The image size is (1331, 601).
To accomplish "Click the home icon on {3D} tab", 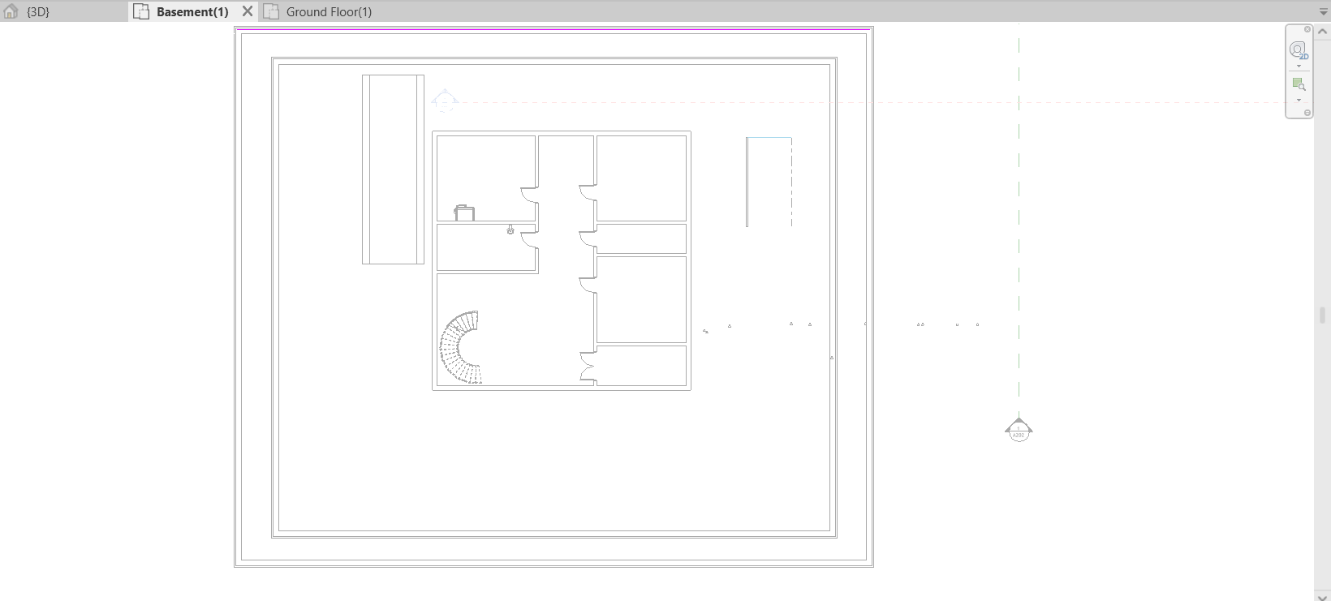I will point(11,11).
